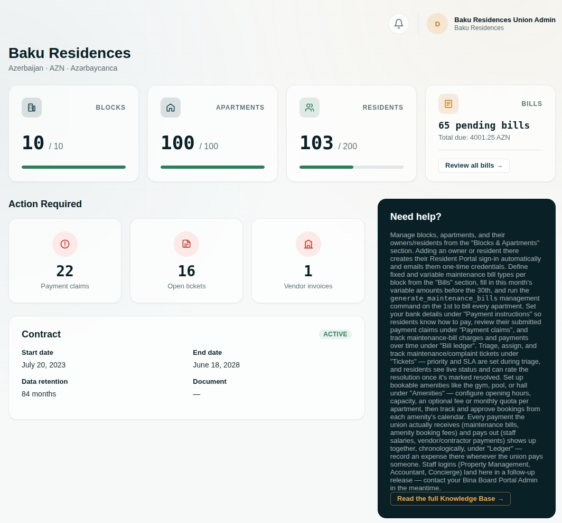Click the Apartments progress bar
This screenshot has width=562, height=523.
click(212, 167)
